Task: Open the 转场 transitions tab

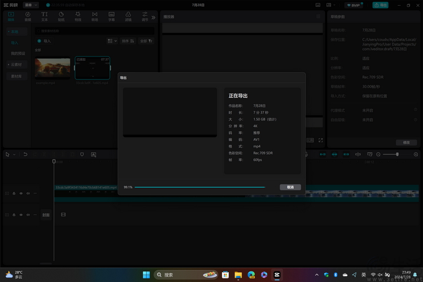Action: [x=95, y=16]
